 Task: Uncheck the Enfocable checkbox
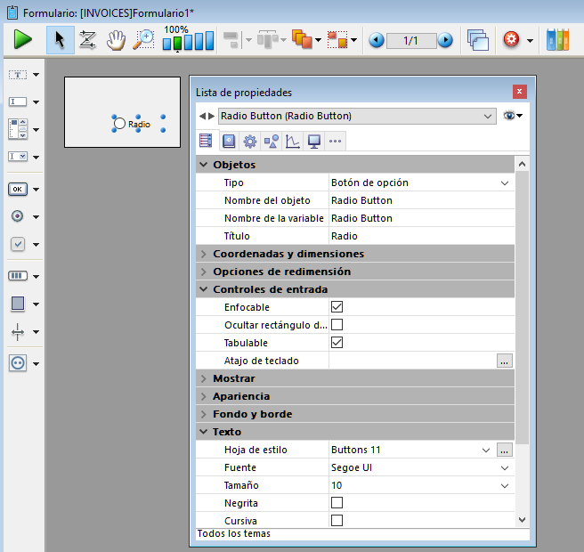337,307
